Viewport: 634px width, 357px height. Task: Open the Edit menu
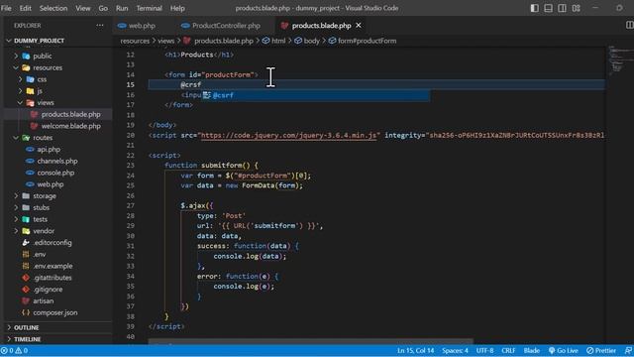click(x=25, y=8)
